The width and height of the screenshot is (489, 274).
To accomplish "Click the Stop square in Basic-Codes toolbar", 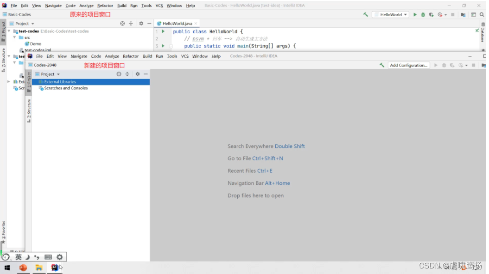I will click(452, 15).
